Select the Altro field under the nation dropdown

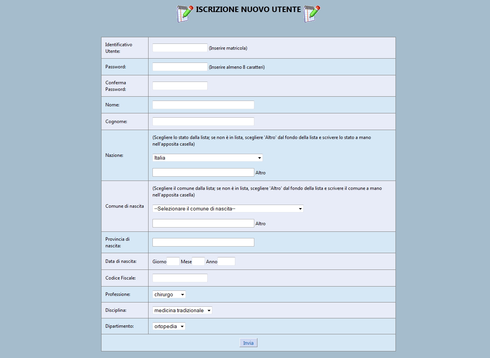203,172
